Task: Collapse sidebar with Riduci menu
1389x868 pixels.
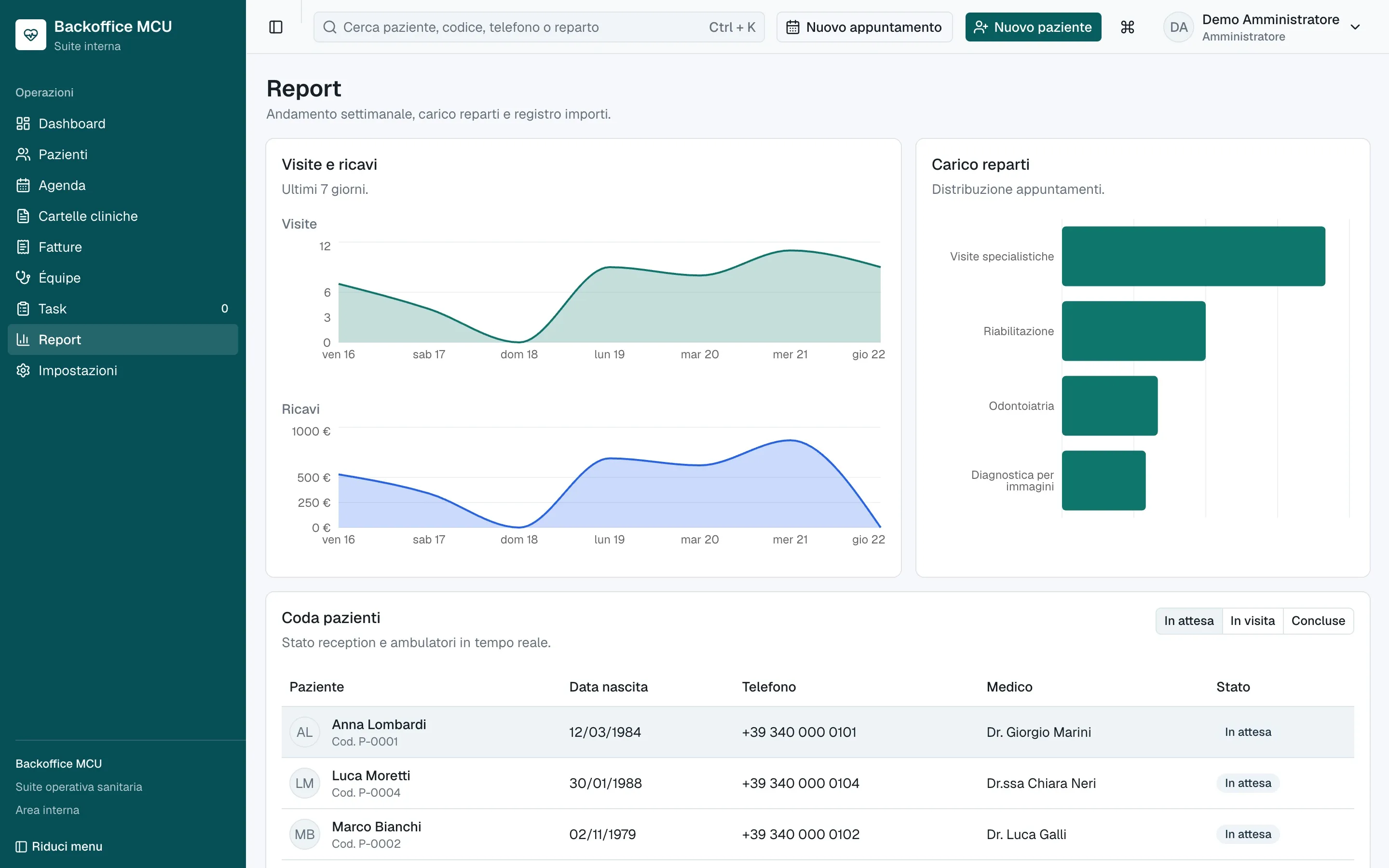Action: 59,846
